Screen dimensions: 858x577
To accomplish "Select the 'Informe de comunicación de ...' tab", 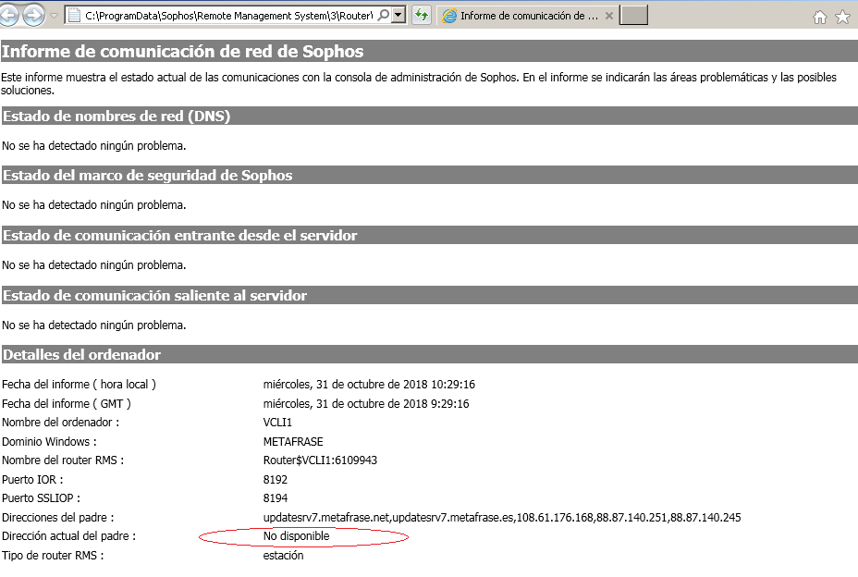I will [x=529, y=16].
